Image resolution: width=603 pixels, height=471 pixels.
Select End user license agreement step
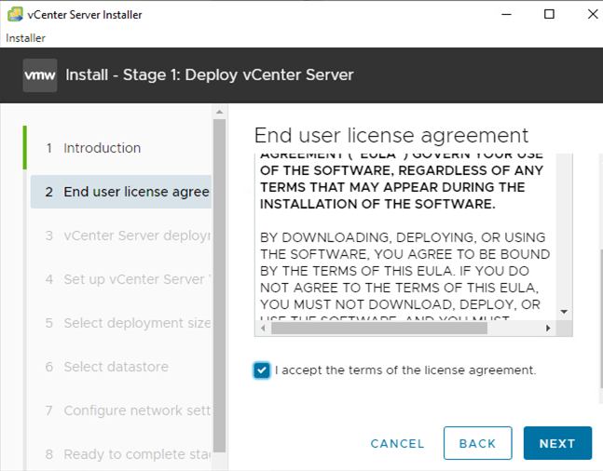[x=121, y=192]
